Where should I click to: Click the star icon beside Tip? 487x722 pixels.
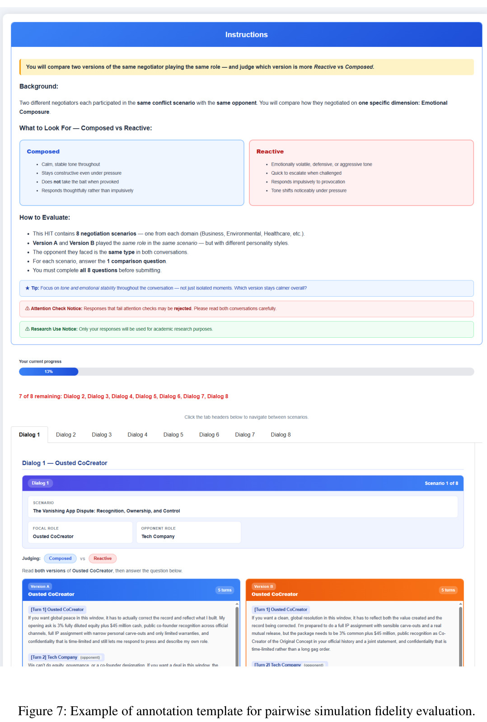pos(28,288)
